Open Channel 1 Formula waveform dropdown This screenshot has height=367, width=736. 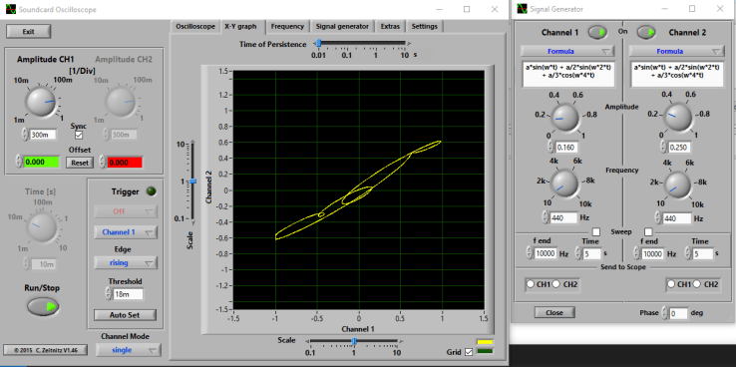[x=567, y=51]
